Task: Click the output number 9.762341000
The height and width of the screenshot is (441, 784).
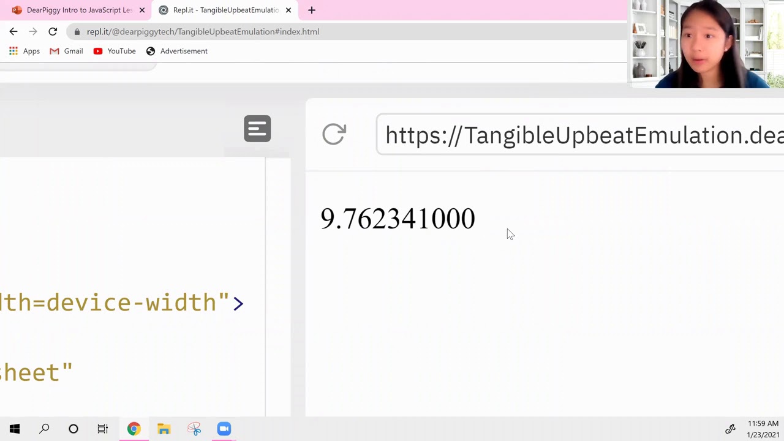Action: (x=398, y=219)
